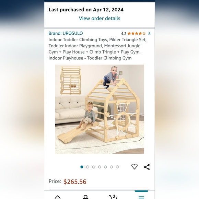
Task: Open the account profile icon
Action: pyautogui.click(x=85, y=197)
